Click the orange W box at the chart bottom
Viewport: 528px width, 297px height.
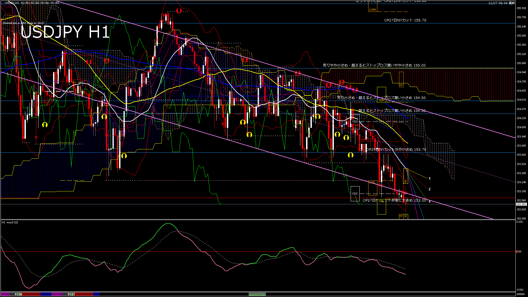tap(401, 216)
